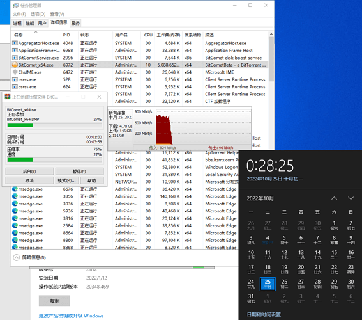This screenshot has width=362, height=320.
Task: Click the Task Manager title bar icon
Action: (16, 6)
